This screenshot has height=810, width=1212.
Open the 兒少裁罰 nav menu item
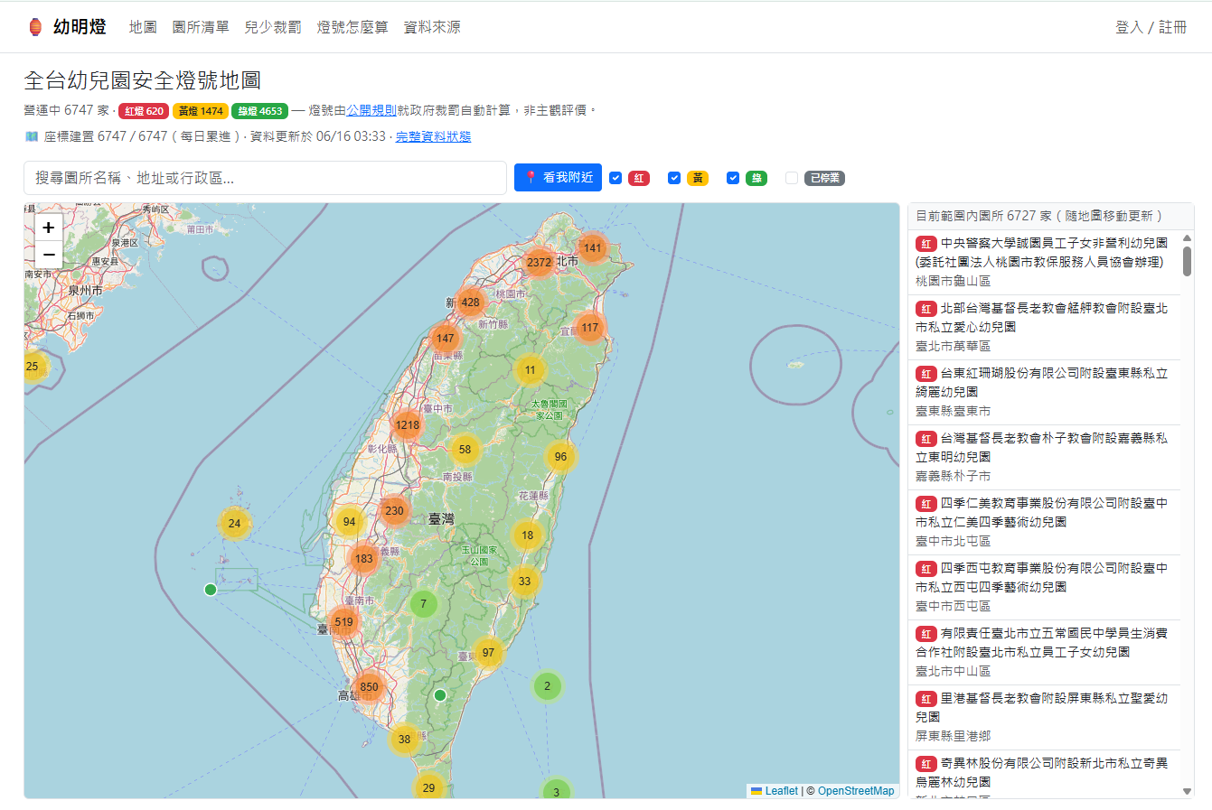(x=273, y=27)
